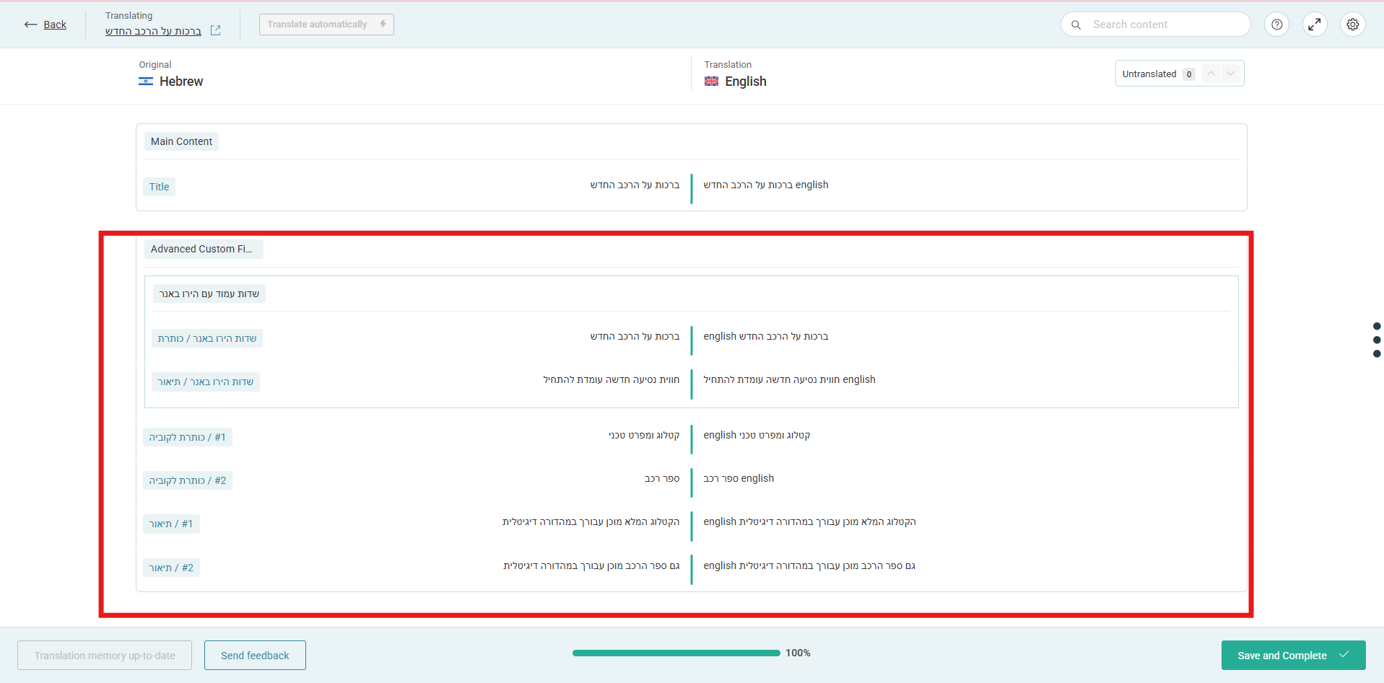1384x683 pixels.
Task: Click the Advanced Custom Fi... section label
Action: coord(204,249)
